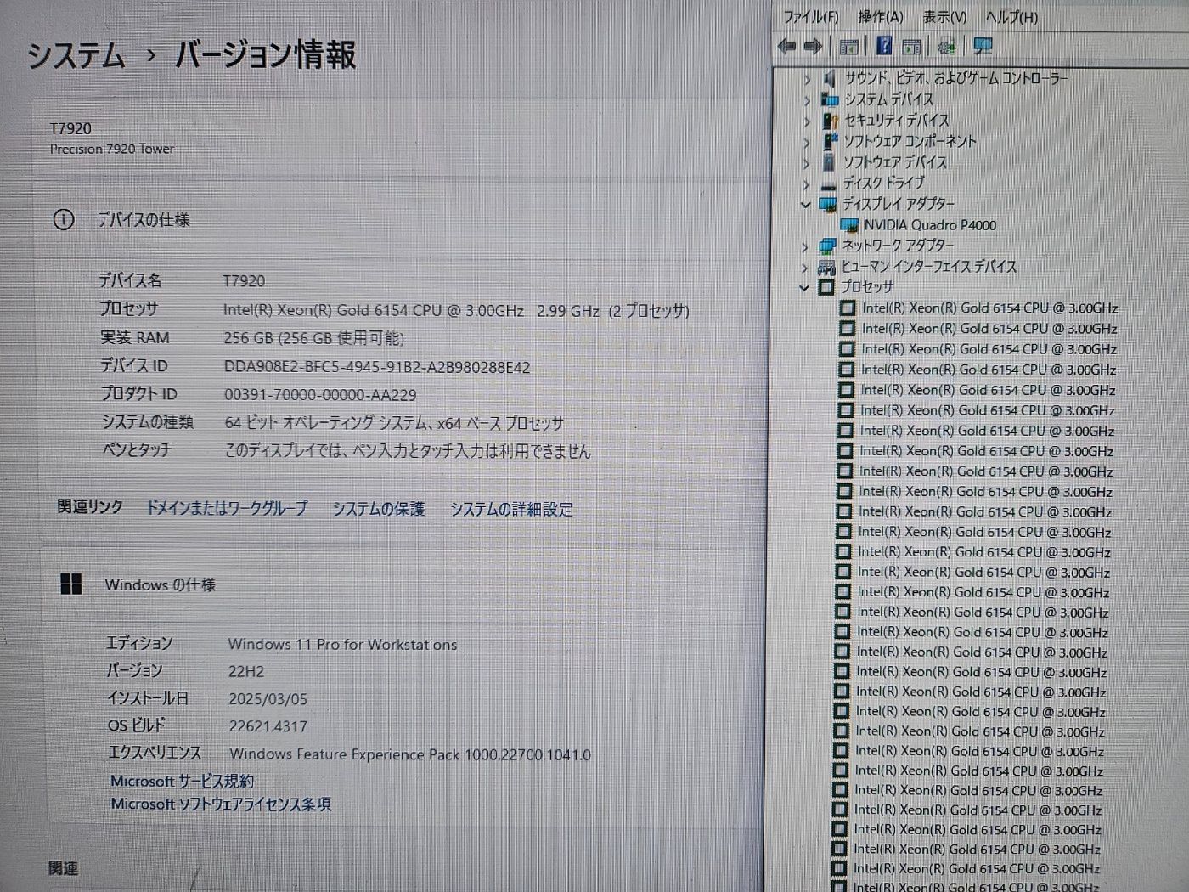The height and width of the screenshot is (892, 1189).
Task: Expand the ソフトウェア デバイス node
Action: [x=807, y=162]
